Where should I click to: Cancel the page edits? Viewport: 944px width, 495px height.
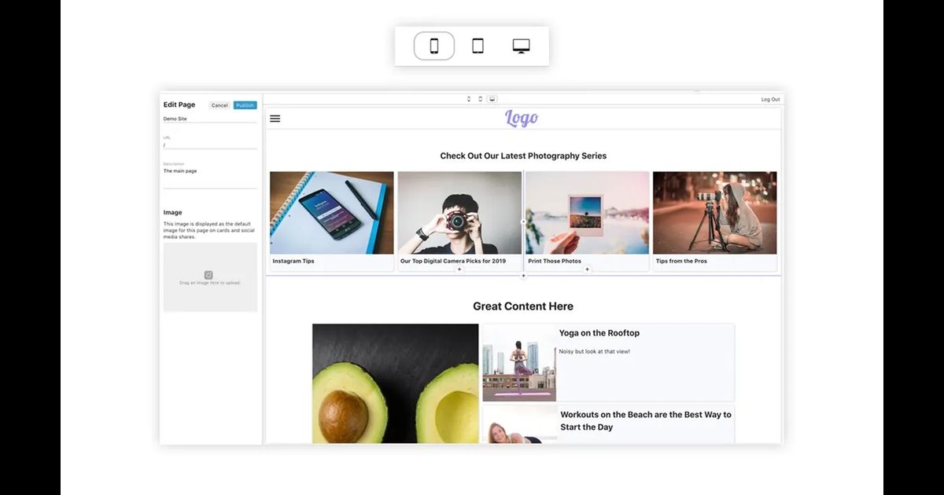tap(219, 104)
